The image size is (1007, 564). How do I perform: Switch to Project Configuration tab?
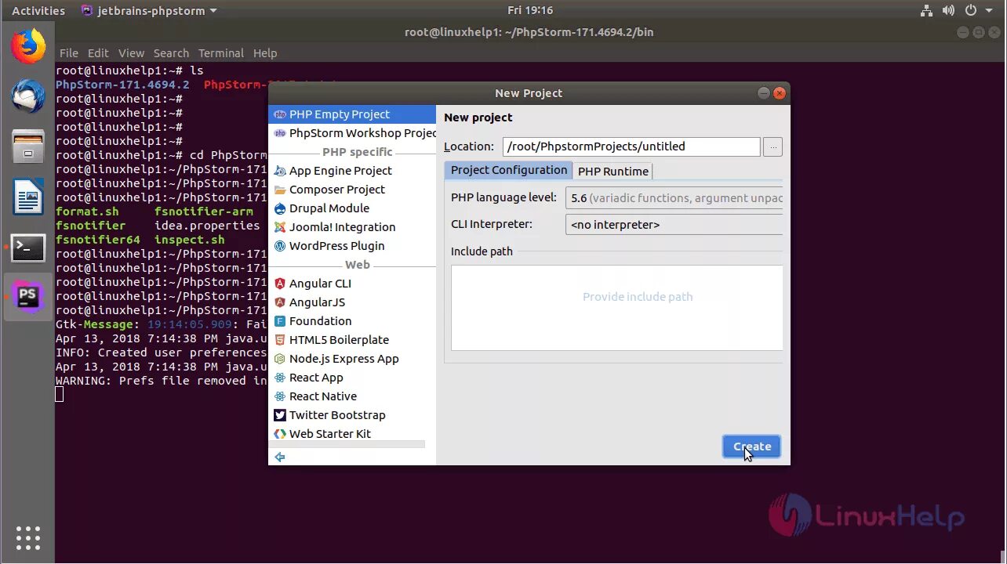pyautogui.click(x=508, y=170)
